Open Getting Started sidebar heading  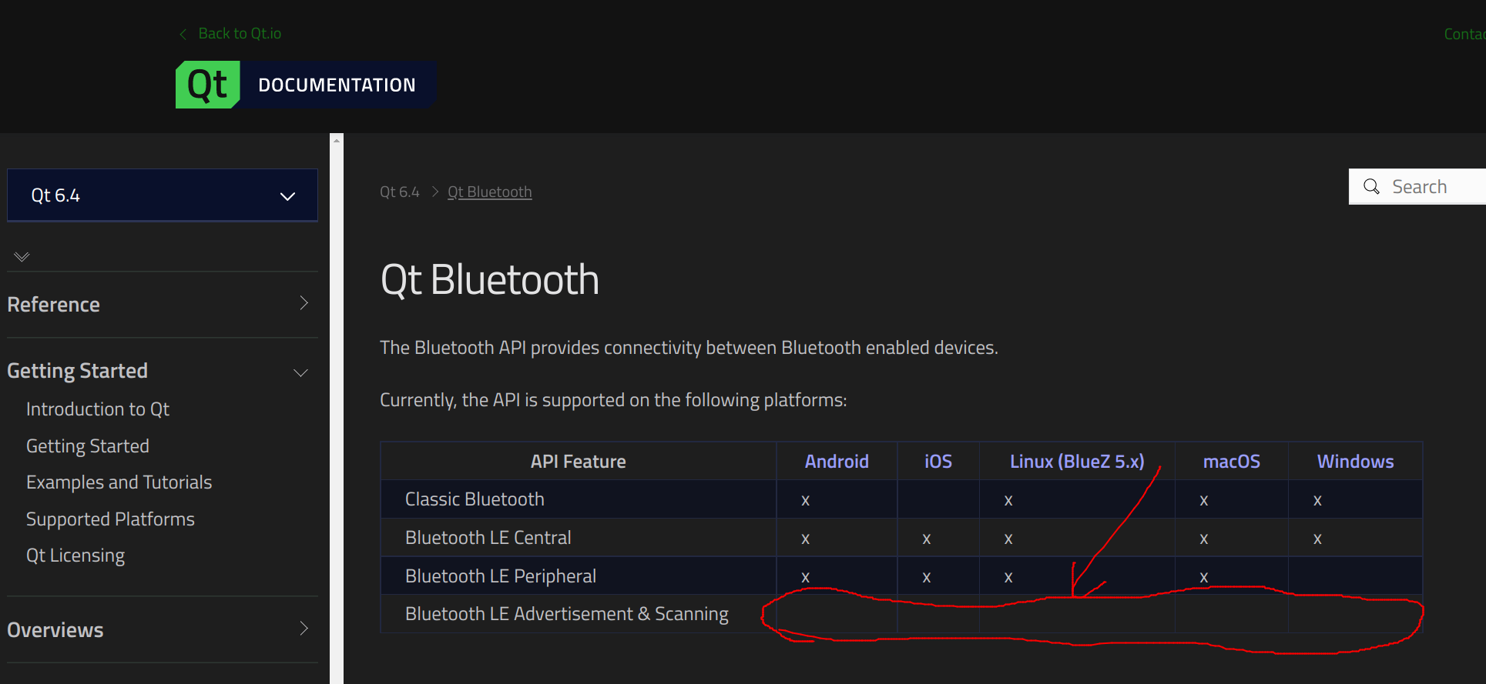pos(77,371)
